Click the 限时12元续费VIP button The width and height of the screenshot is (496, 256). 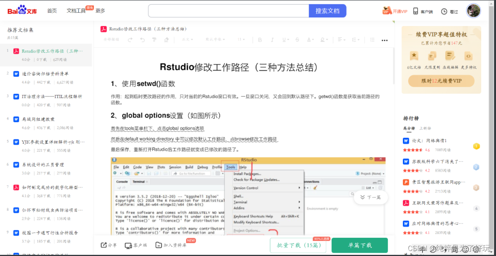(441, 81)
